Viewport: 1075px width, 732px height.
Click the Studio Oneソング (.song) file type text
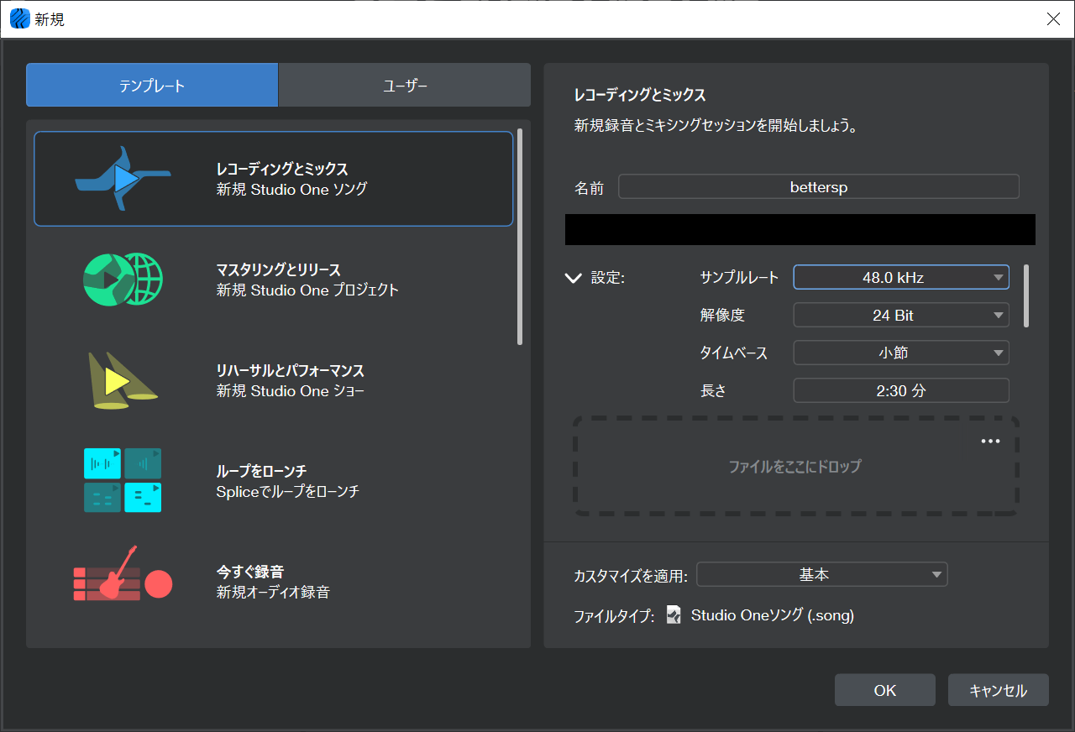773,615
